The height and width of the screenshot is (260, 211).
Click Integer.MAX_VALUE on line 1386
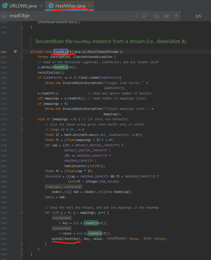pos(101,182)
